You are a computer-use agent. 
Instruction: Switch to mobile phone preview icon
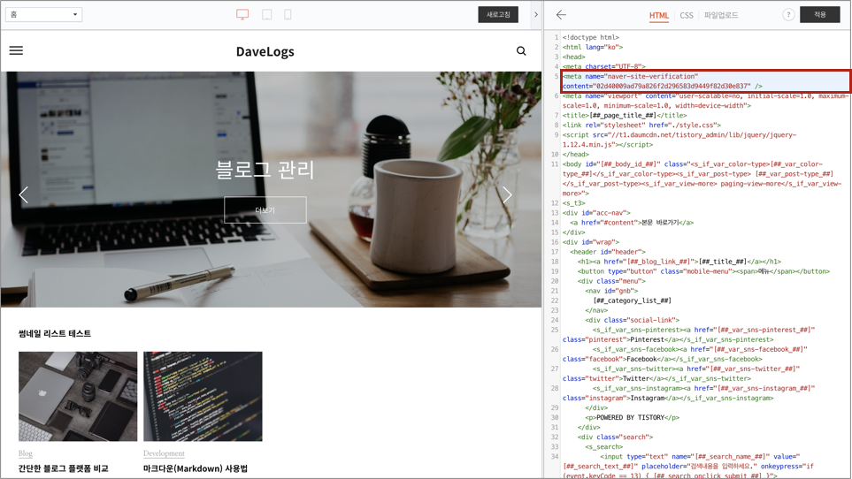tap(288, 15)
